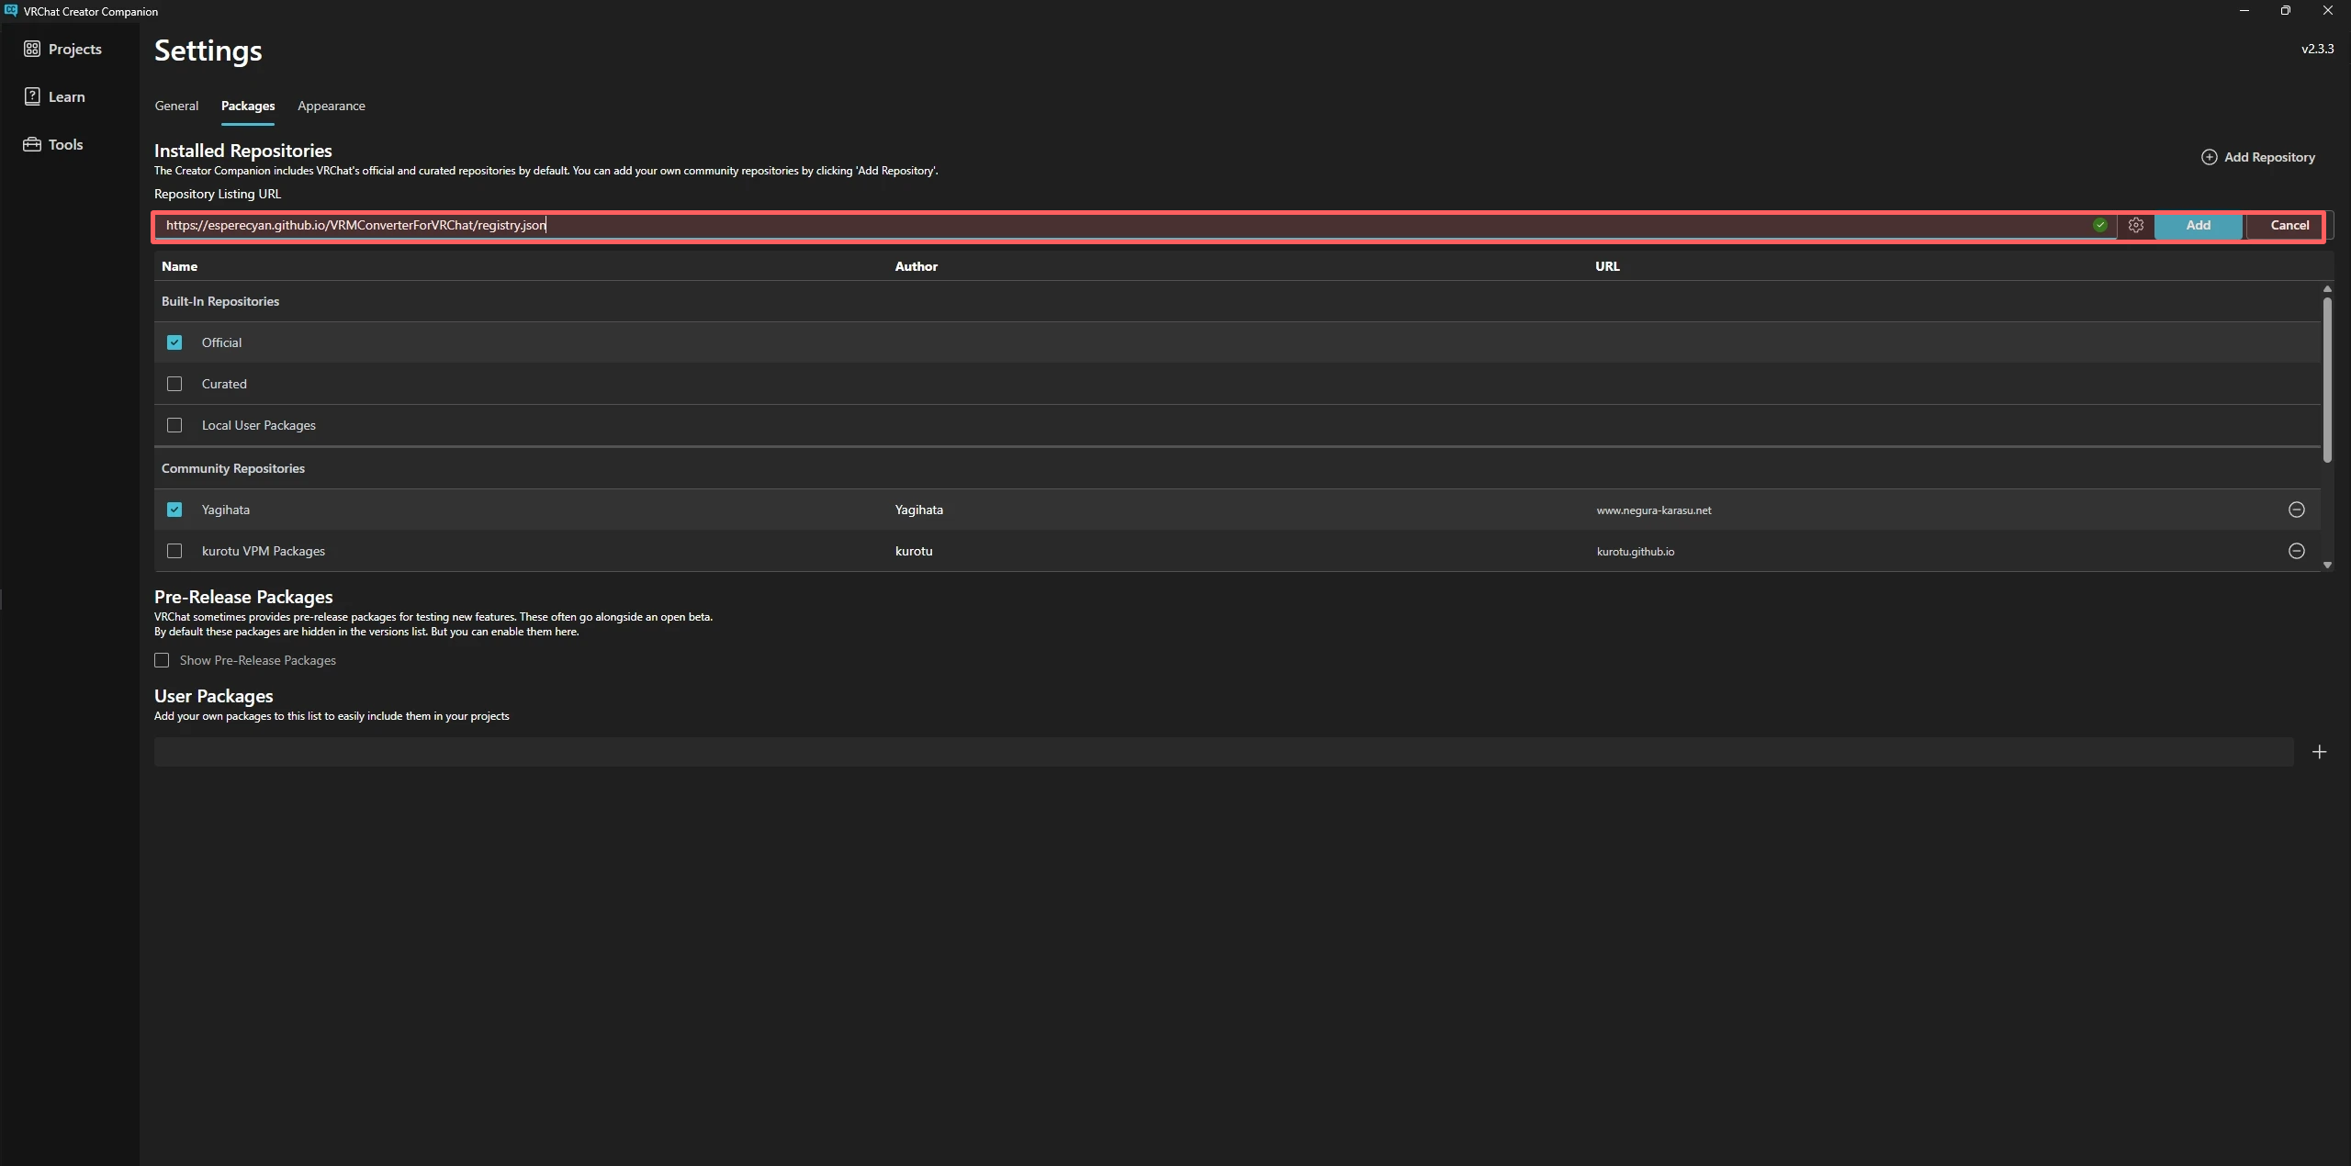Click the Pre-Release Packages heading
Screen dimensions: 2351x1166
click(x=243, y=597)
